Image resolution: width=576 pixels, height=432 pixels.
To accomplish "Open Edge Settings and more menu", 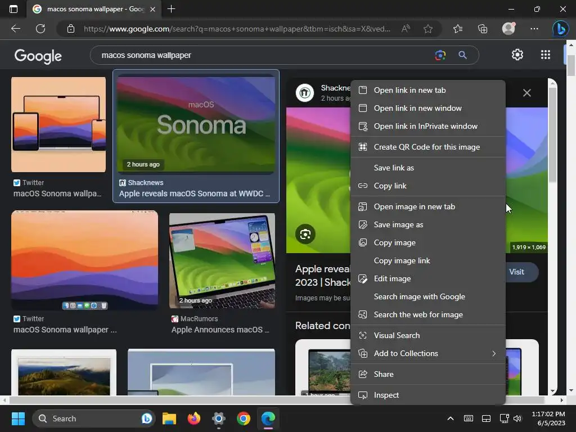I will [534, 29].
